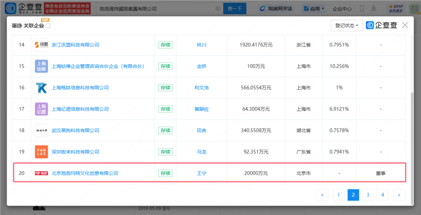Select the 6.9121% shareholding cell
This screenshot has width=421, height=215.
339,109
